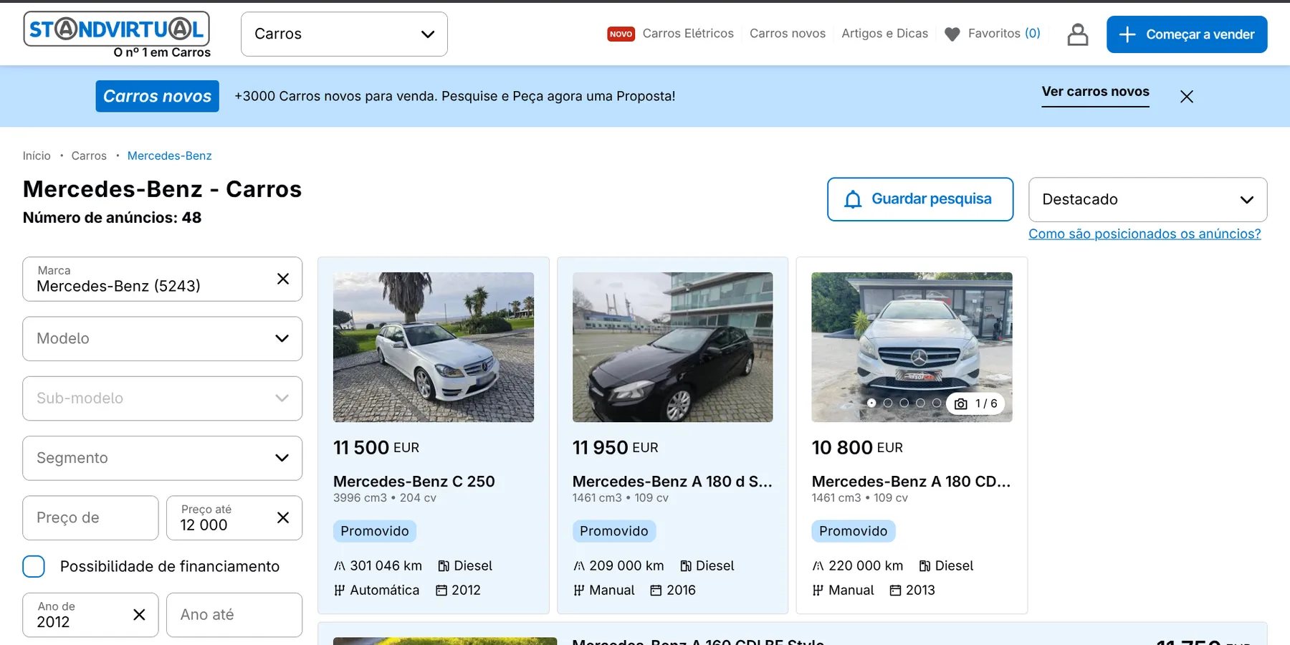Enable Possibilidade de financiamento

click(x=34, y=566)
